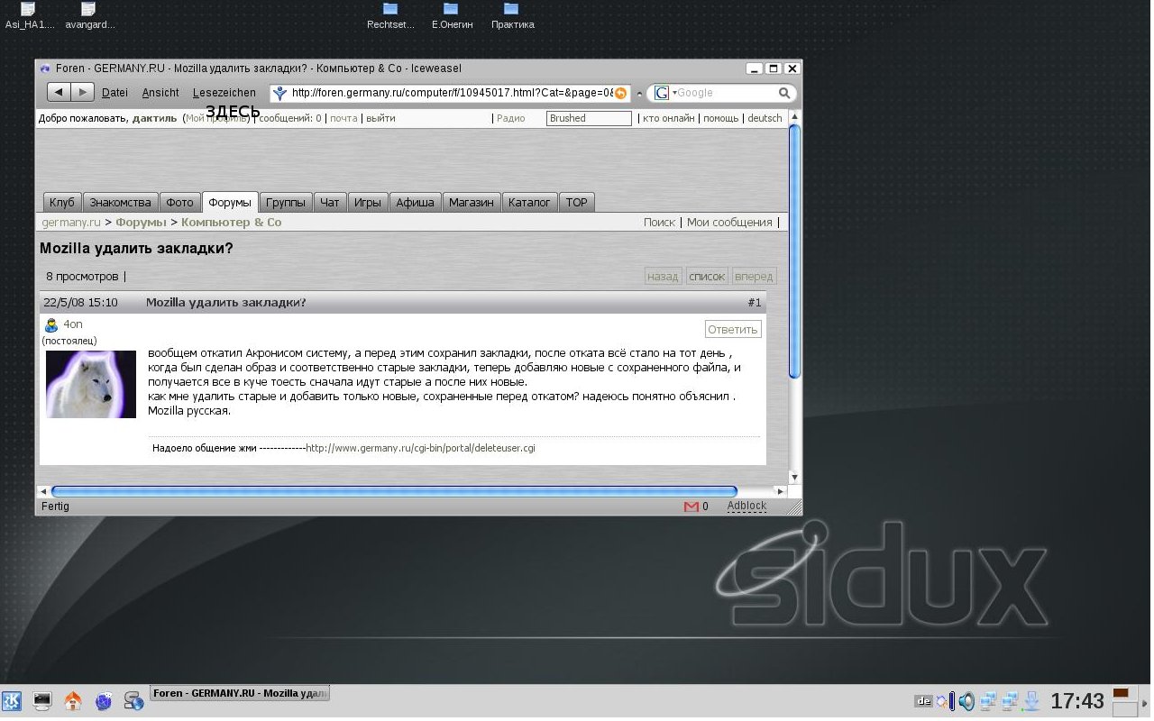
Task: Open the Чат tab
Action: (x=330, y=202)
